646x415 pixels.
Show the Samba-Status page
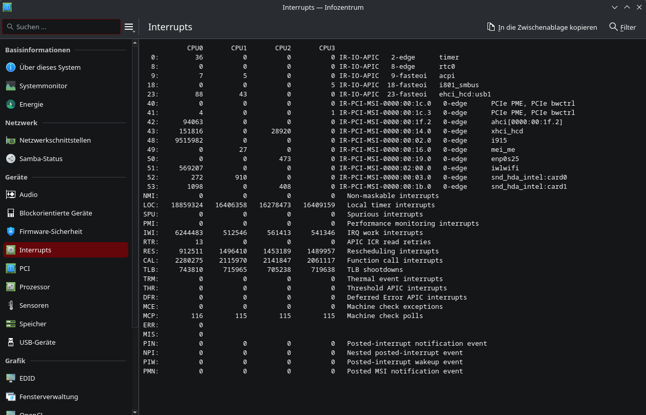pos(66,159)
